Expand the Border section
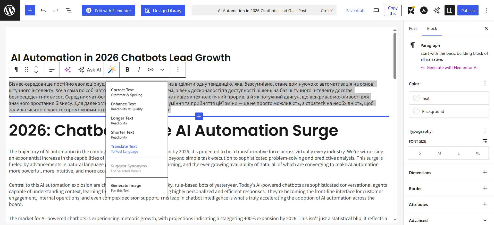 pos(449,188)
